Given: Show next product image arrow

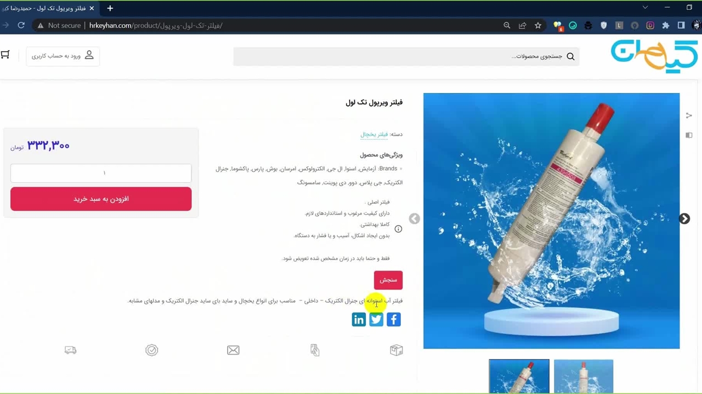Looking at the screenshot, I should pos(684,219).
